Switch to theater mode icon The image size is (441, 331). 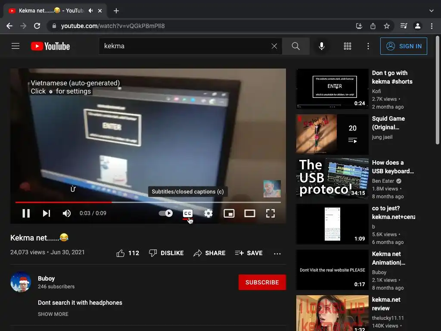click(x=250, y=213)
